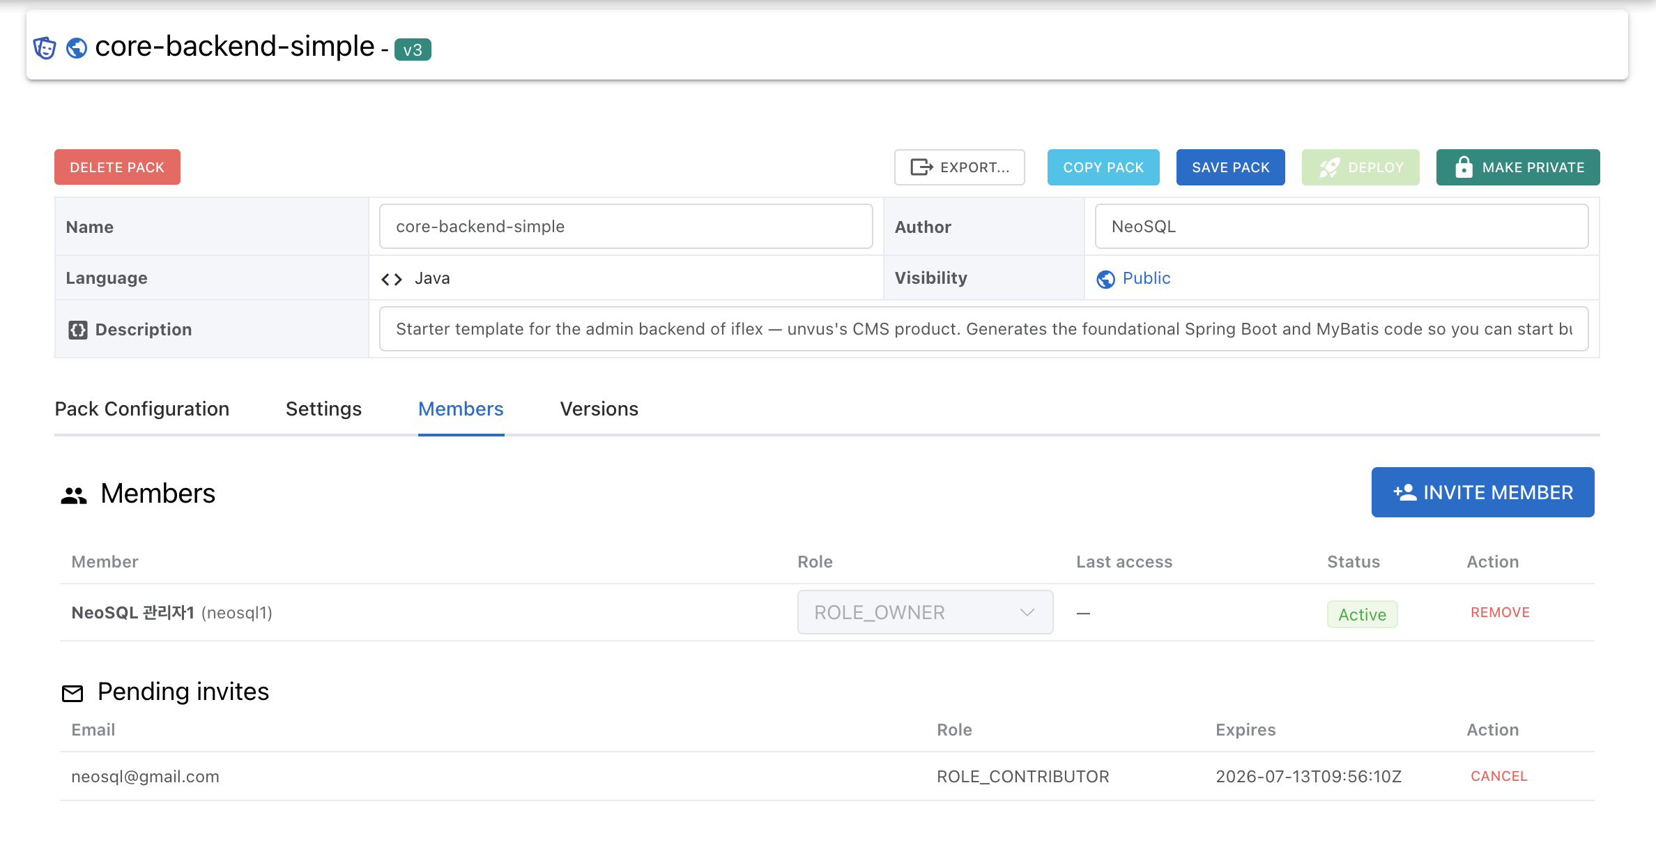Click the globe icon beside pack title
Image resolution: width=1656 pixels, height=852 pixels.
click(x=77, y=48)
